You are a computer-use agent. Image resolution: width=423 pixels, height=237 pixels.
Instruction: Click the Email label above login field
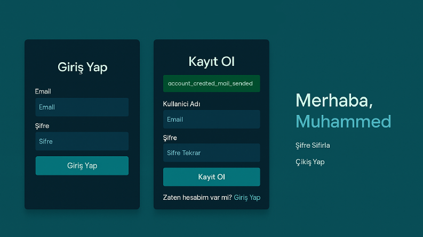[43, 91]
